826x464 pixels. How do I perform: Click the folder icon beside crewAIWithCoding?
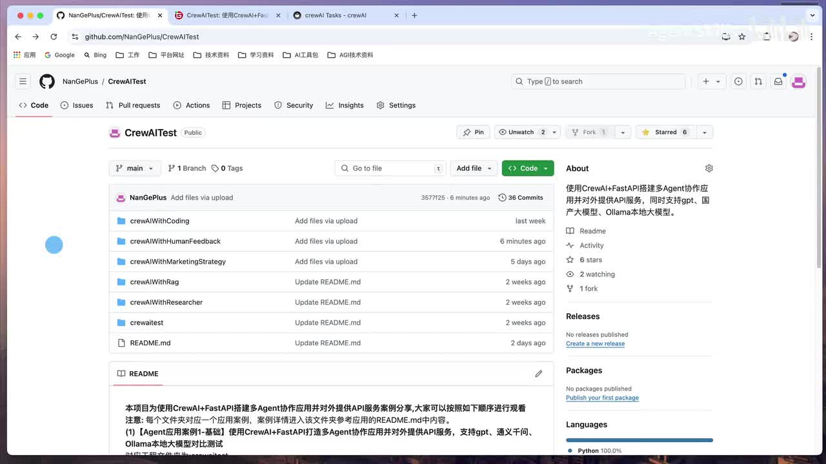121,221
